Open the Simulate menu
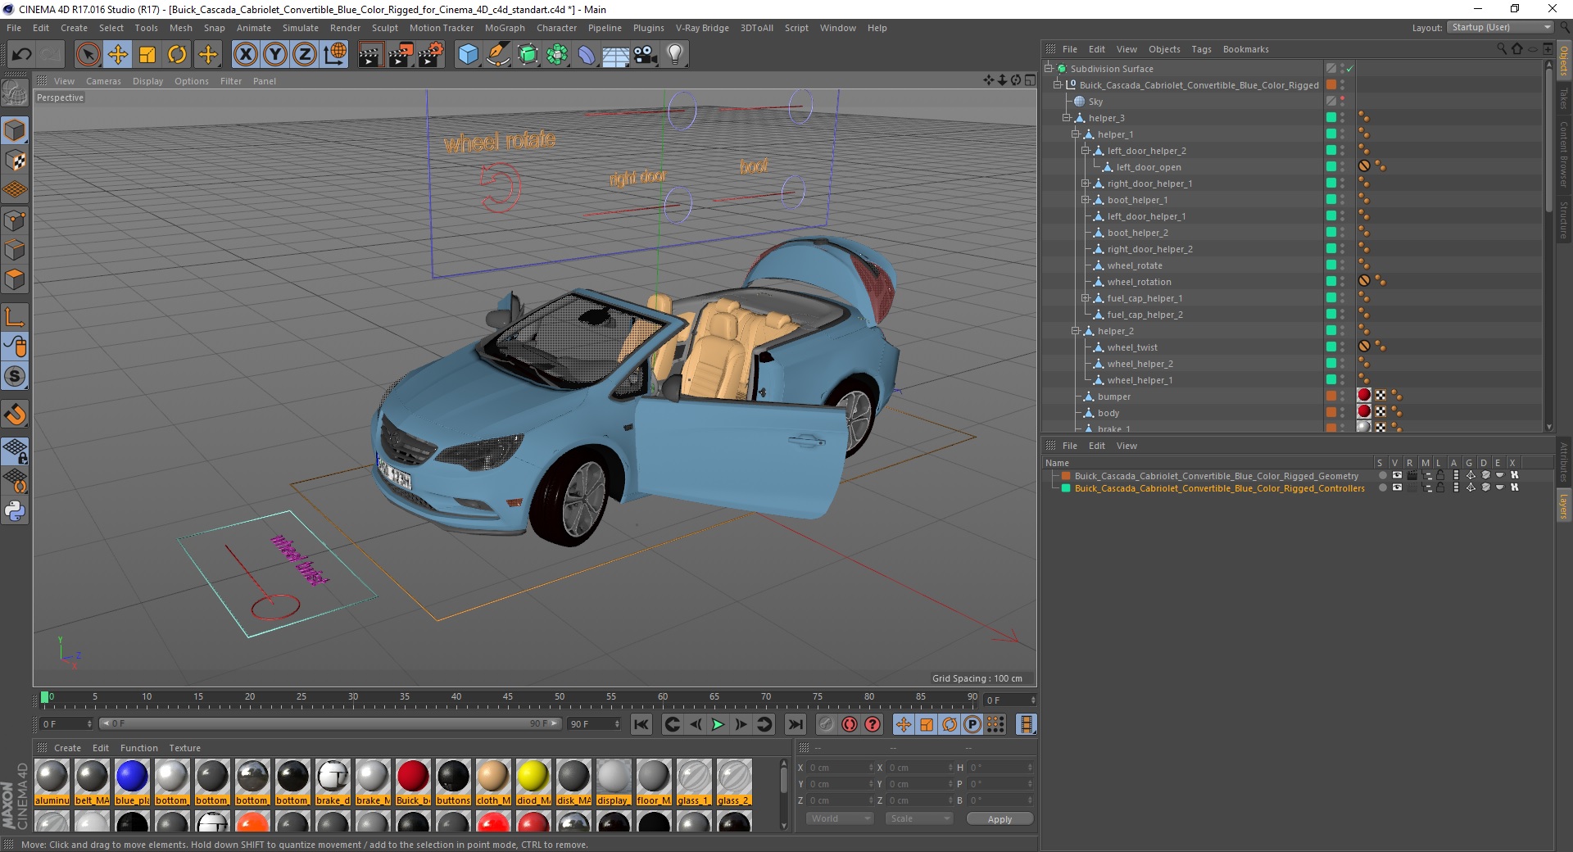 301,28
